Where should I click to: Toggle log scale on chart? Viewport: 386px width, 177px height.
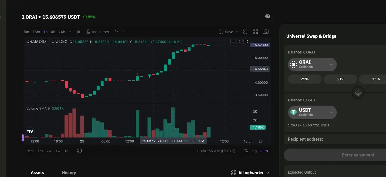coord(254,151)
